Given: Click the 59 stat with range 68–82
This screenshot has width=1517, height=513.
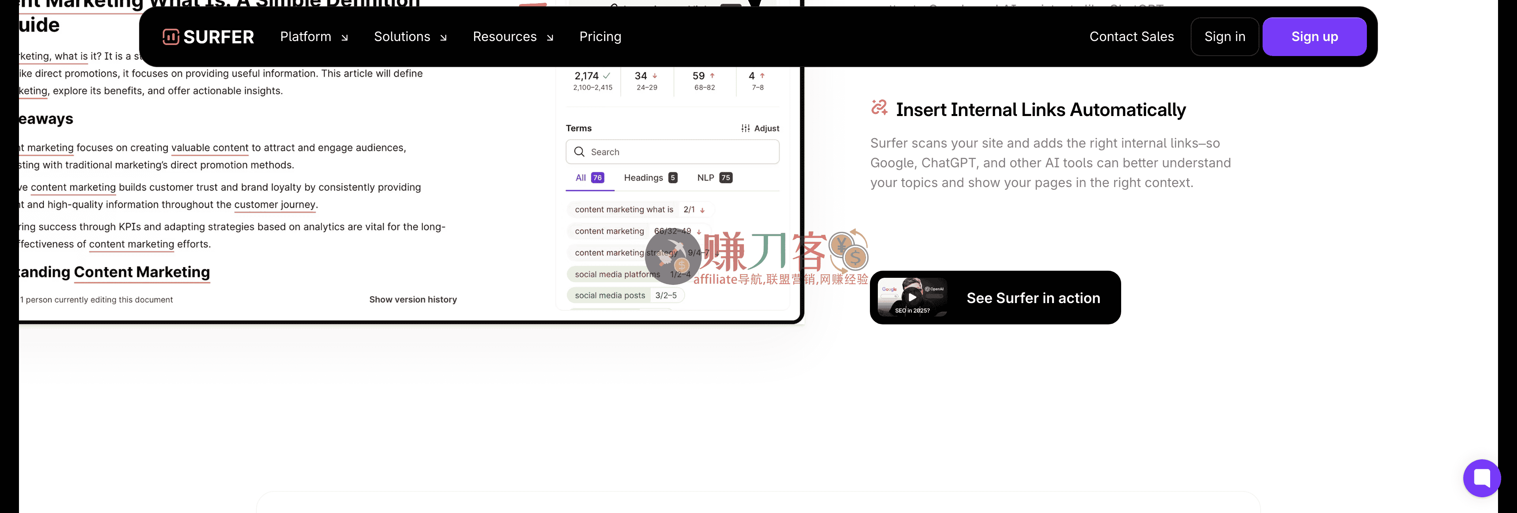Looking at the screenshot, I should tap(704, 81).
